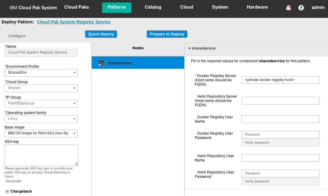Click the sharedservice node OS icon

[x=102, y=63]
